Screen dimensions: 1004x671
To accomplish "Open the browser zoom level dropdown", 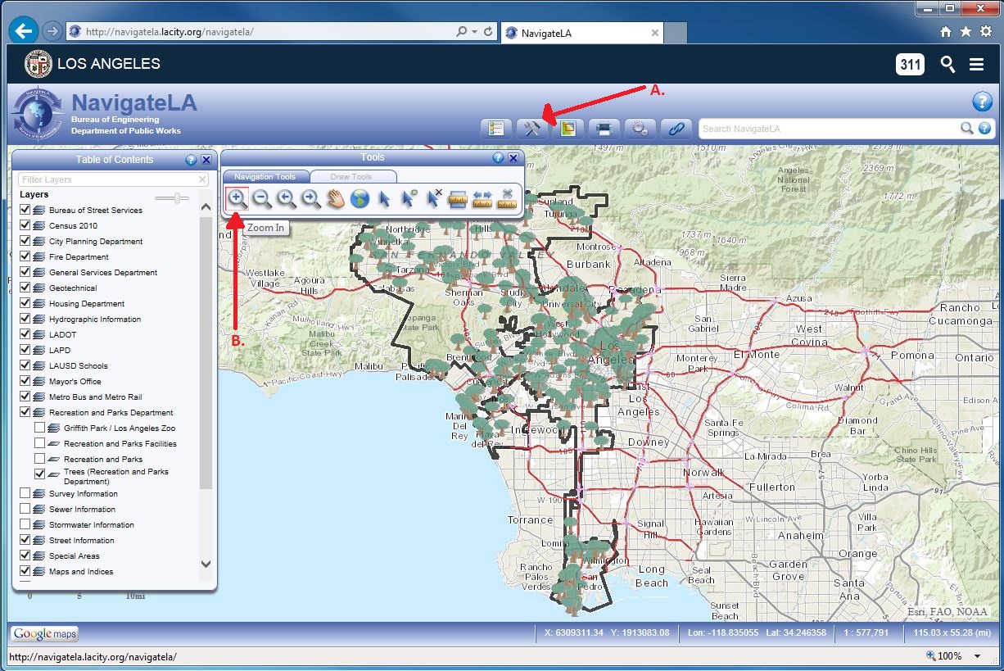I will (x=977, y=656).
